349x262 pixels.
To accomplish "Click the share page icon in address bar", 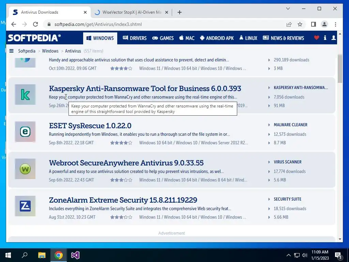I will tap(289, 24).
